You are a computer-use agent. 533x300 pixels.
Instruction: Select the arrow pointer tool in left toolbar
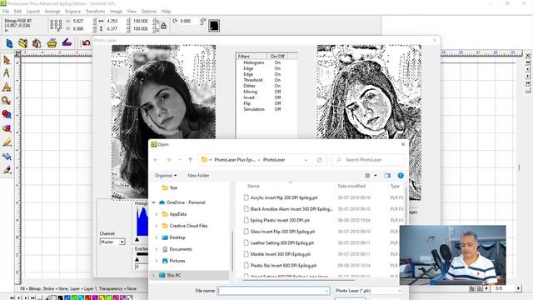pos(7,60)
